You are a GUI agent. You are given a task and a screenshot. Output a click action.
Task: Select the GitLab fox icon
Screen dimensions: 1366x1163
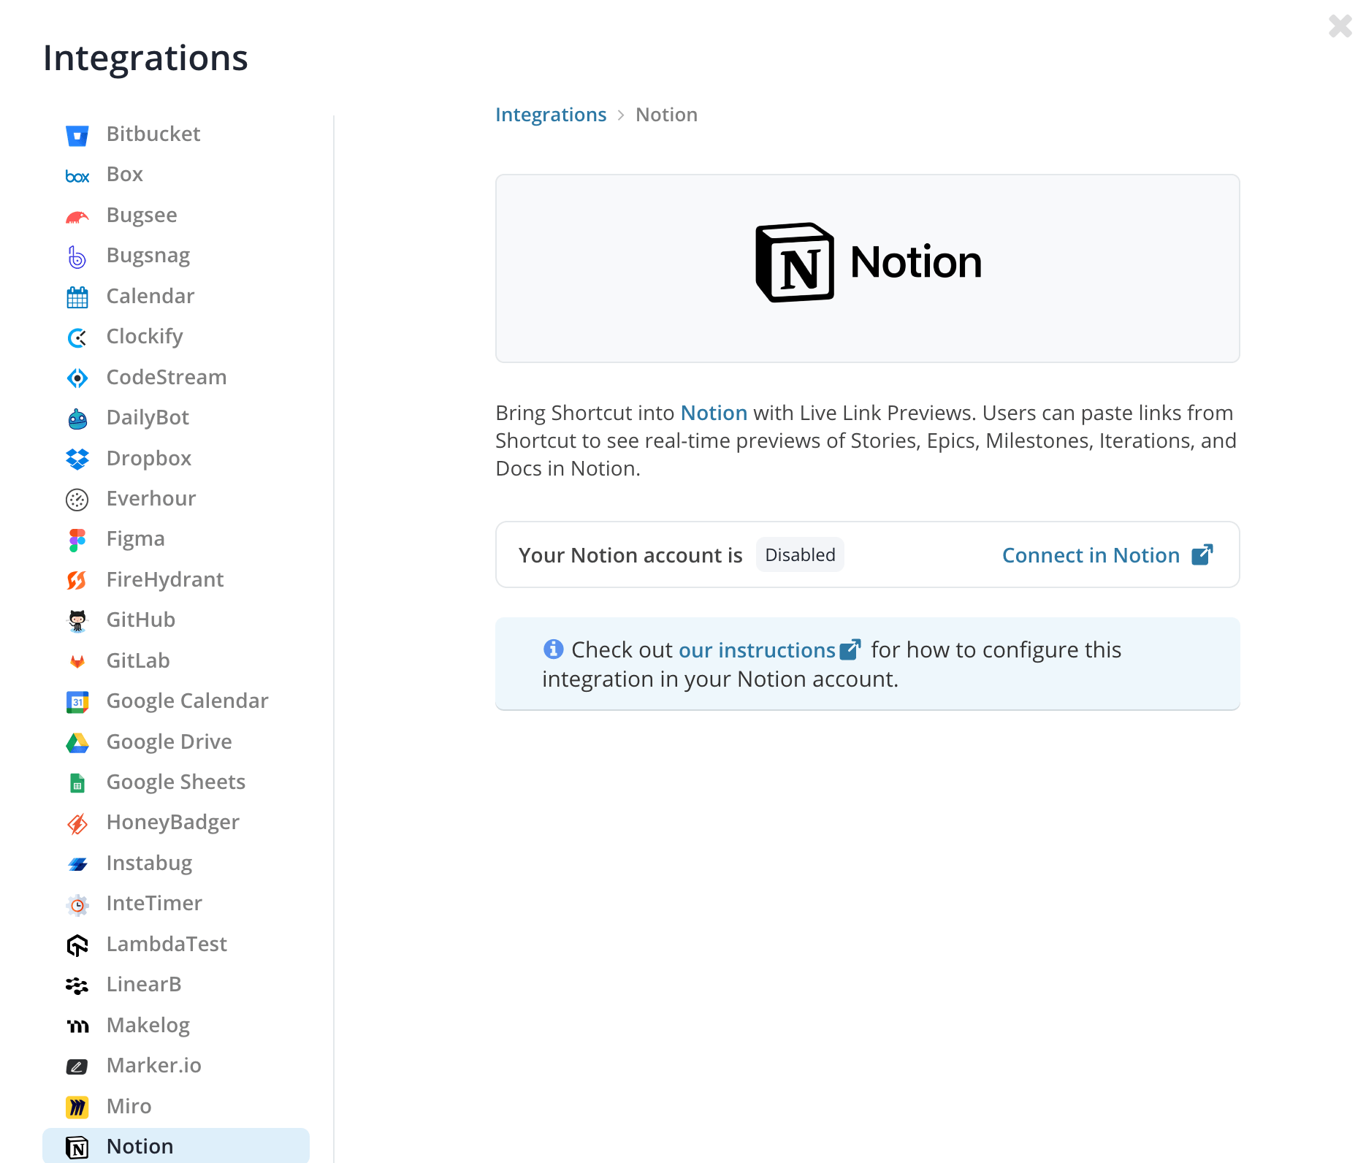pos(77,660)
